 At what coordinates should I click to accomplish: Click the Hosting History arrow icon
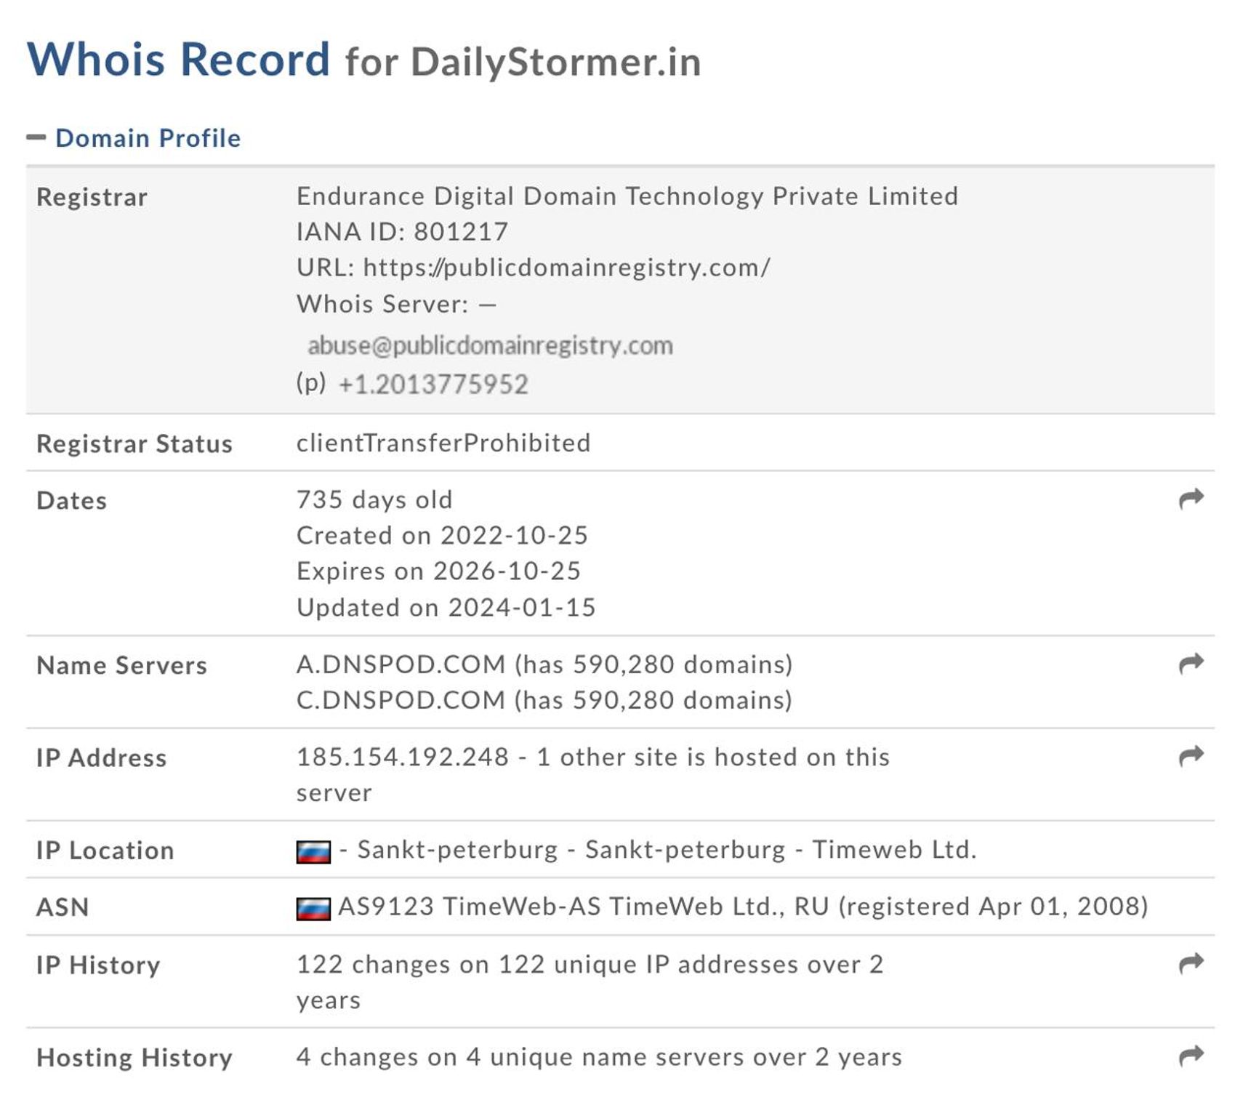pos(1191,1056)
